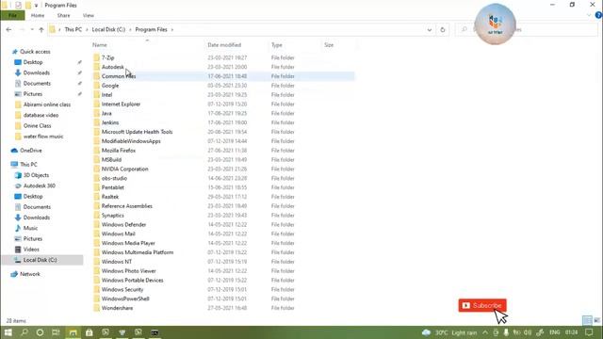Select This PC in navigation pane
The image size is (603, 339).
point(28,164)
